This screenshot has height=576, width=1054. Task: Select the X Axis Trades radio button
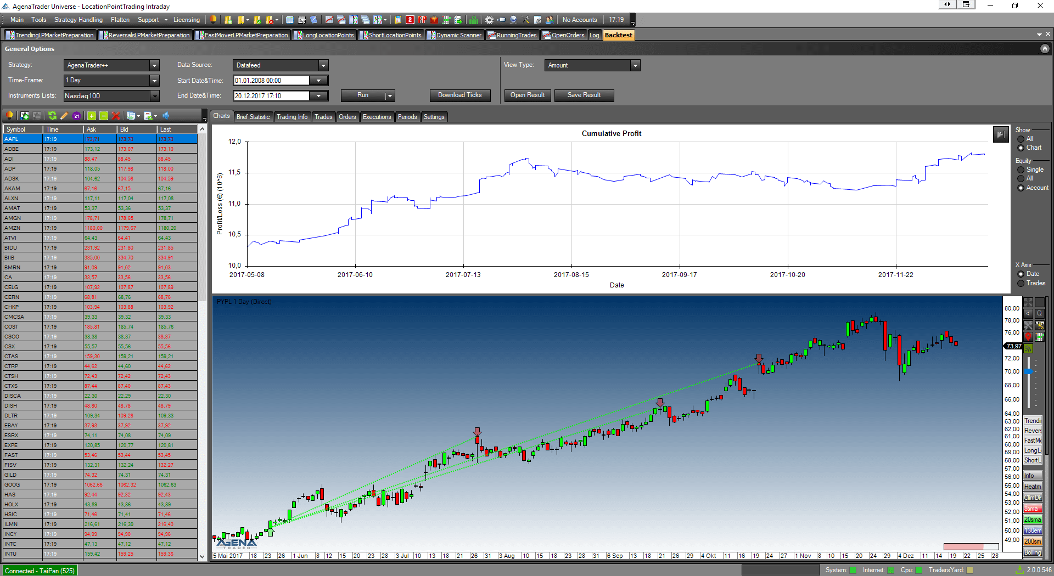click(1021, 284)
